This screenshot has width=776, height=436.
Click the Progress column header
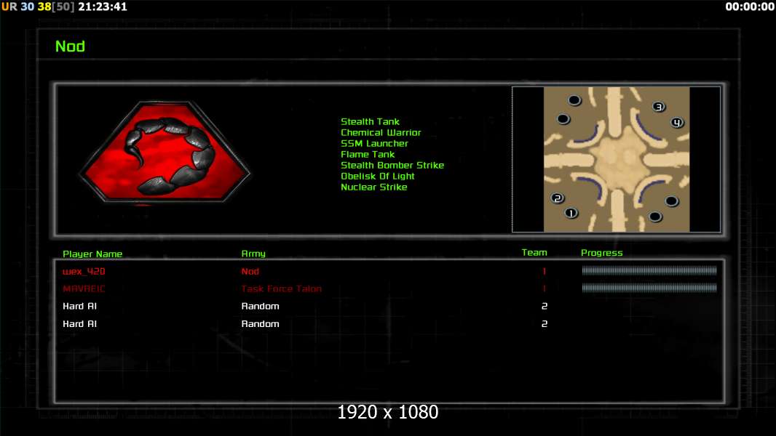(x=602, y=253)
